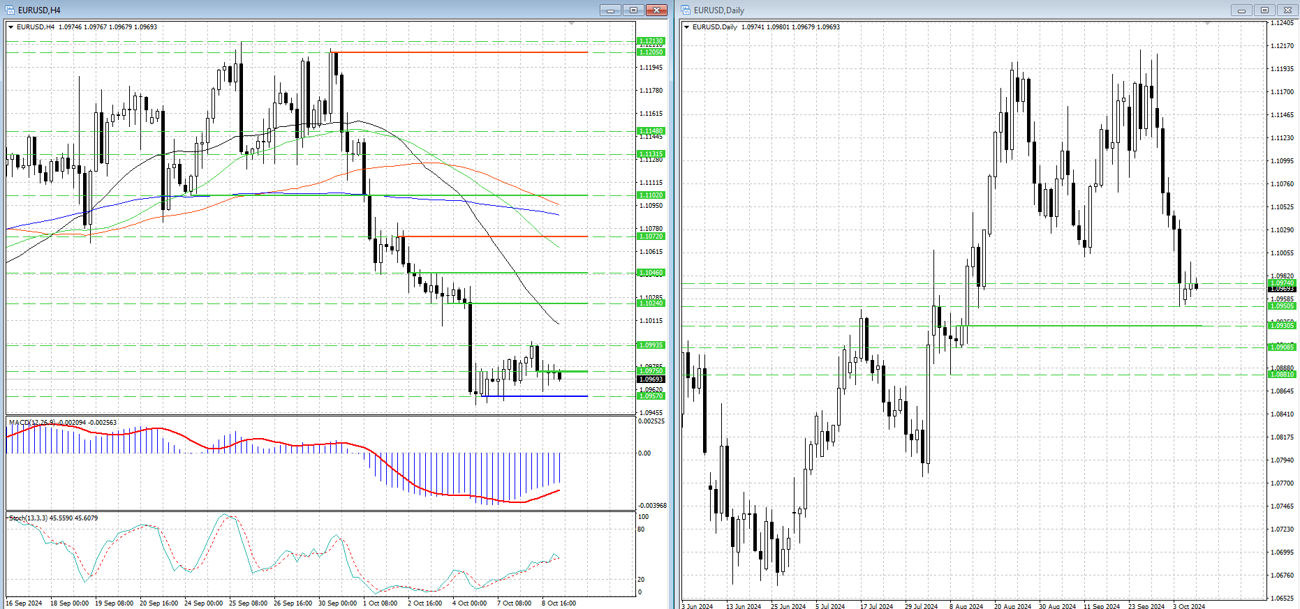Select the 1.09505 price level label on the Daily chart

coord(1282,306)
